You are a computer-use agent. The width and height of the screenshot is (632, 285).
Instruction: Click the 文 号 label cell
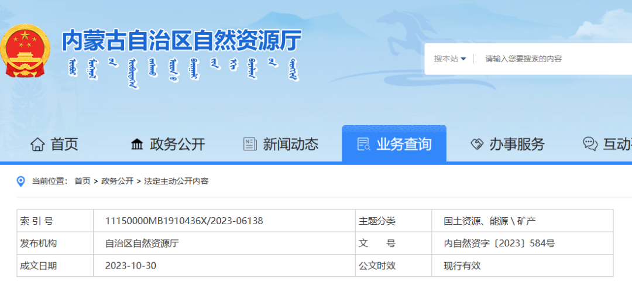(x=393, y=243)
